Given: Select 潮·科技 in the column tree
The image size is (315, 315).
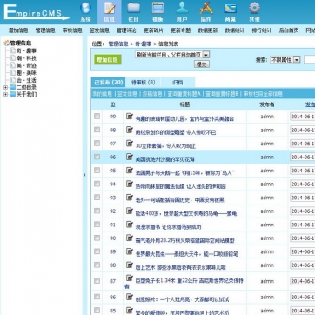Looking at the screenshot, I should (26, 58).
